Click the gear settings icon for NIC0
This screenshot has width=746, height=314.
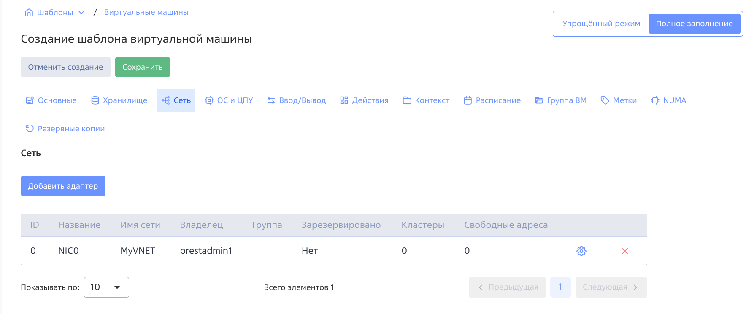click(x=581, y=251)
